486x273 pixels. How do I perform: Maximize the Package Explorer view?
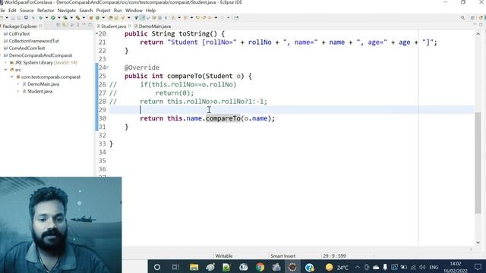[x=90, y=25]
